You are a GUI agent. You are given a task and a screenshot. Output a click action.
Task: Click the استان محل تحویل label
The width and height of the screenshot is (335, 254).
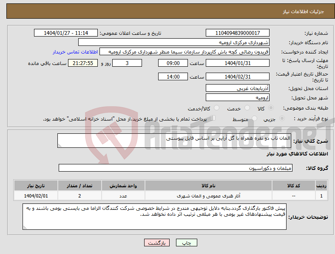tap(308, 88)
